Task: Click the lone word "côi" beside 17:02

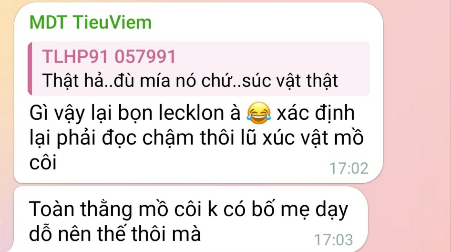Action: tap(43, 163)
